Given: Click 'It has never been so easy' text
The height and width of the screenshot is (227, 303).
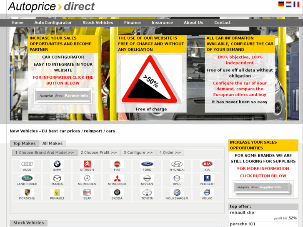Looking at the screenshot, I should [x=240, y=102].
